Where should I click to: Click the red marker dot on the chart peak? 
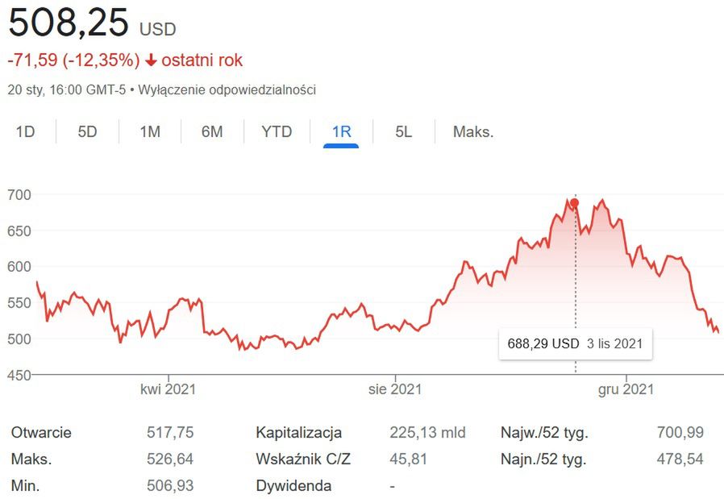point(575,203)
